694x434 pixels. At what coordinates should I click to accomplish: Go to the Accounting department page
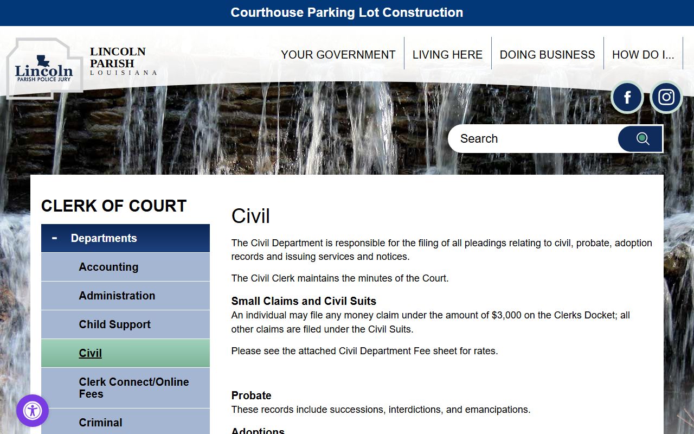coord(125,267)
